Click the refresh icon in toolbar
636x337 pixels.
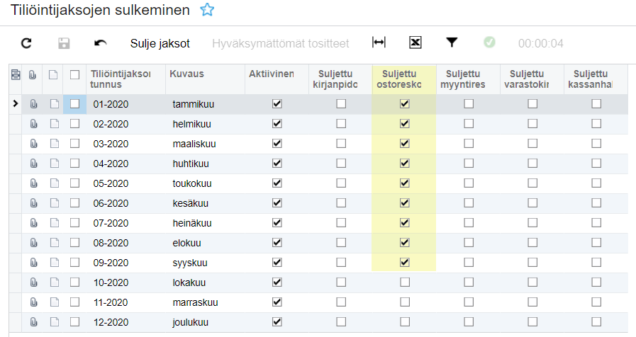pos(26,43)
